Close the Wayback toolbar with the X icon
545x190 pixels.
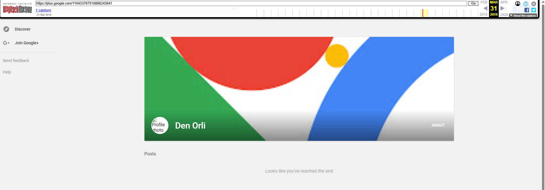[534, 4]
